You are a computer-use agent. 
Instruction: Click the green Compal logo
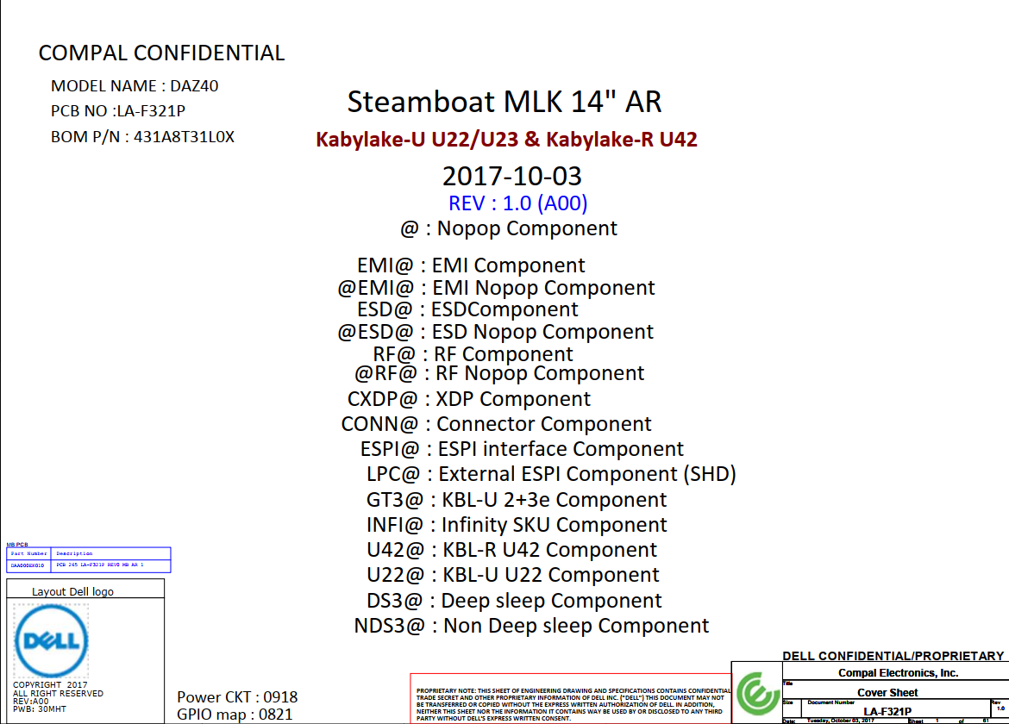click(757, 693)
